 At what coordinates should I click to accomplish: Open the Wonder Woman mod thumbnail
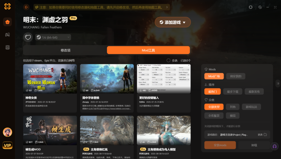pyautogui.click(x=50, y=79)
